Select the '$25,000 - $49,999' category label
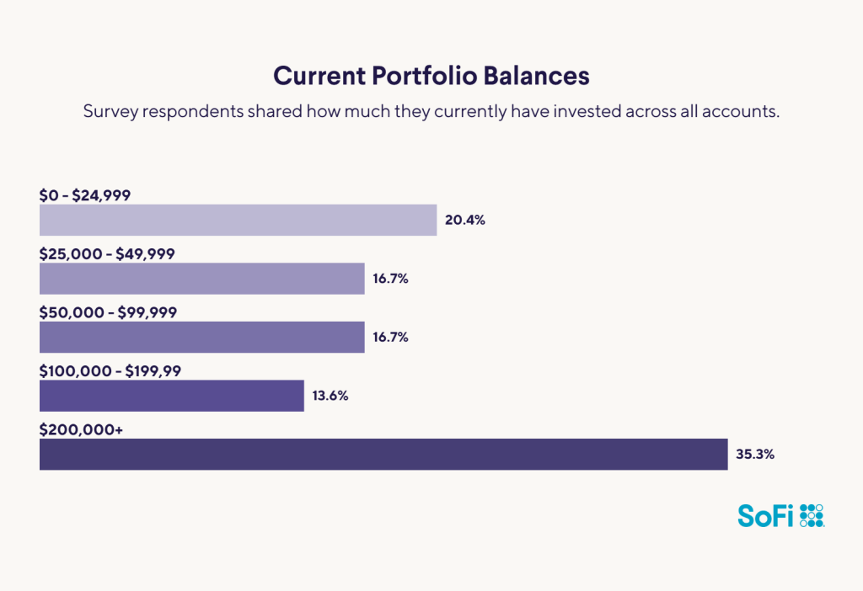The width and height of the screenshot is (863, 591). [107, 253]
